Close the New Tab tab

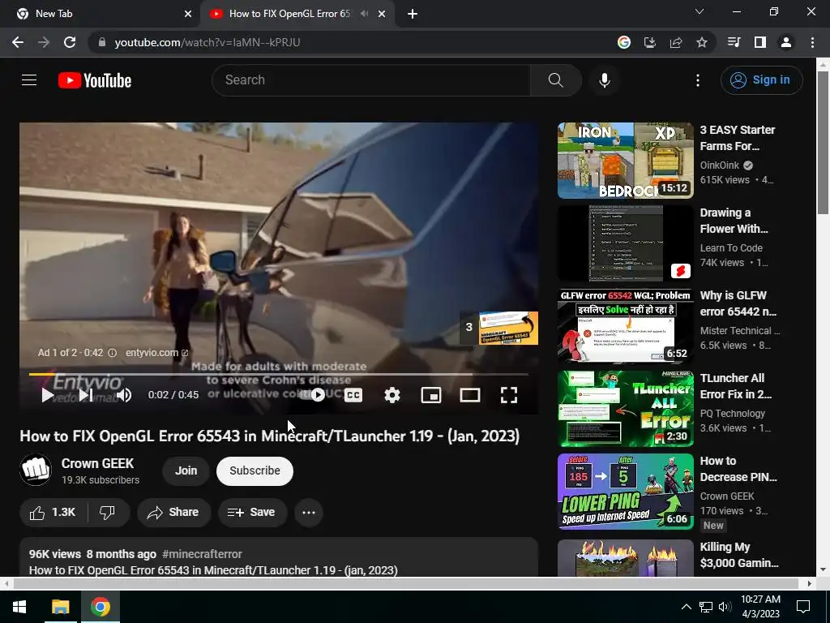(188, 14)
